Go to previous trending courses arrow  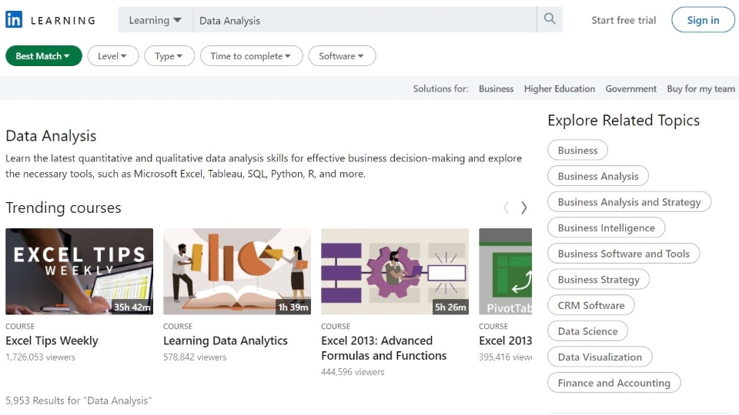click(506, 207)
